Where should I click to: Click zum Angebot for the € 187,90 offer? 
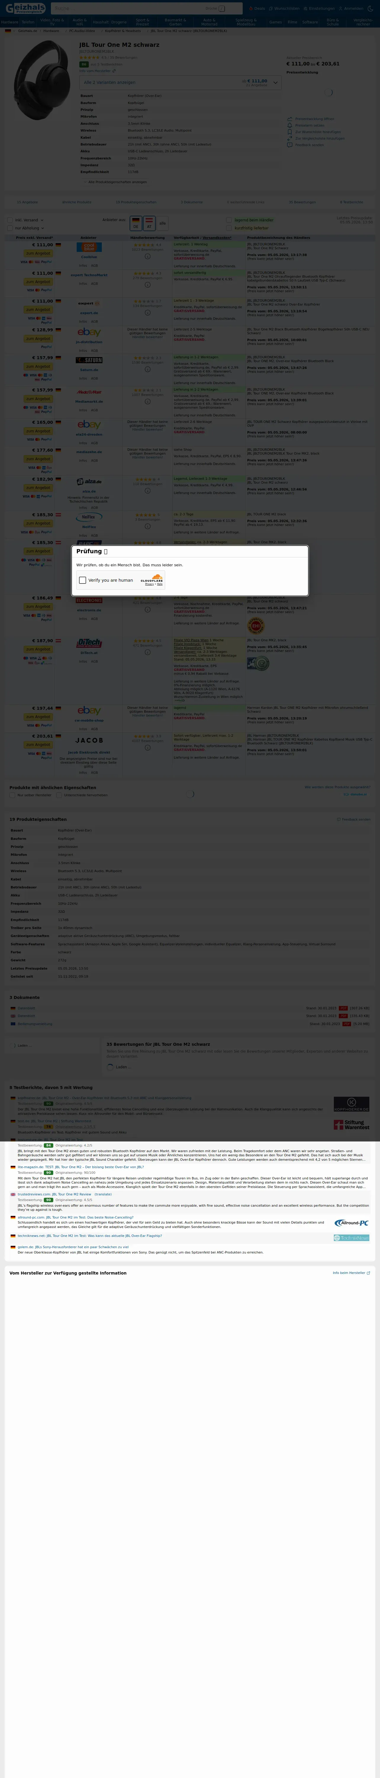tap(38, 650)
